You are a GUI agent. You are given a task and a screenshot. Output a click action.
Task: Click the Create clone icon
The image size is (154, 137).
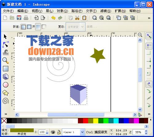(126, 18)
